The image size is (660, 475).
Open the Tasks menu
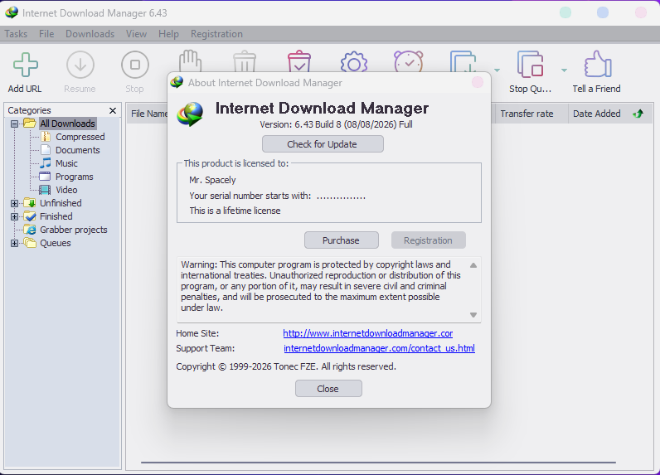16,34
